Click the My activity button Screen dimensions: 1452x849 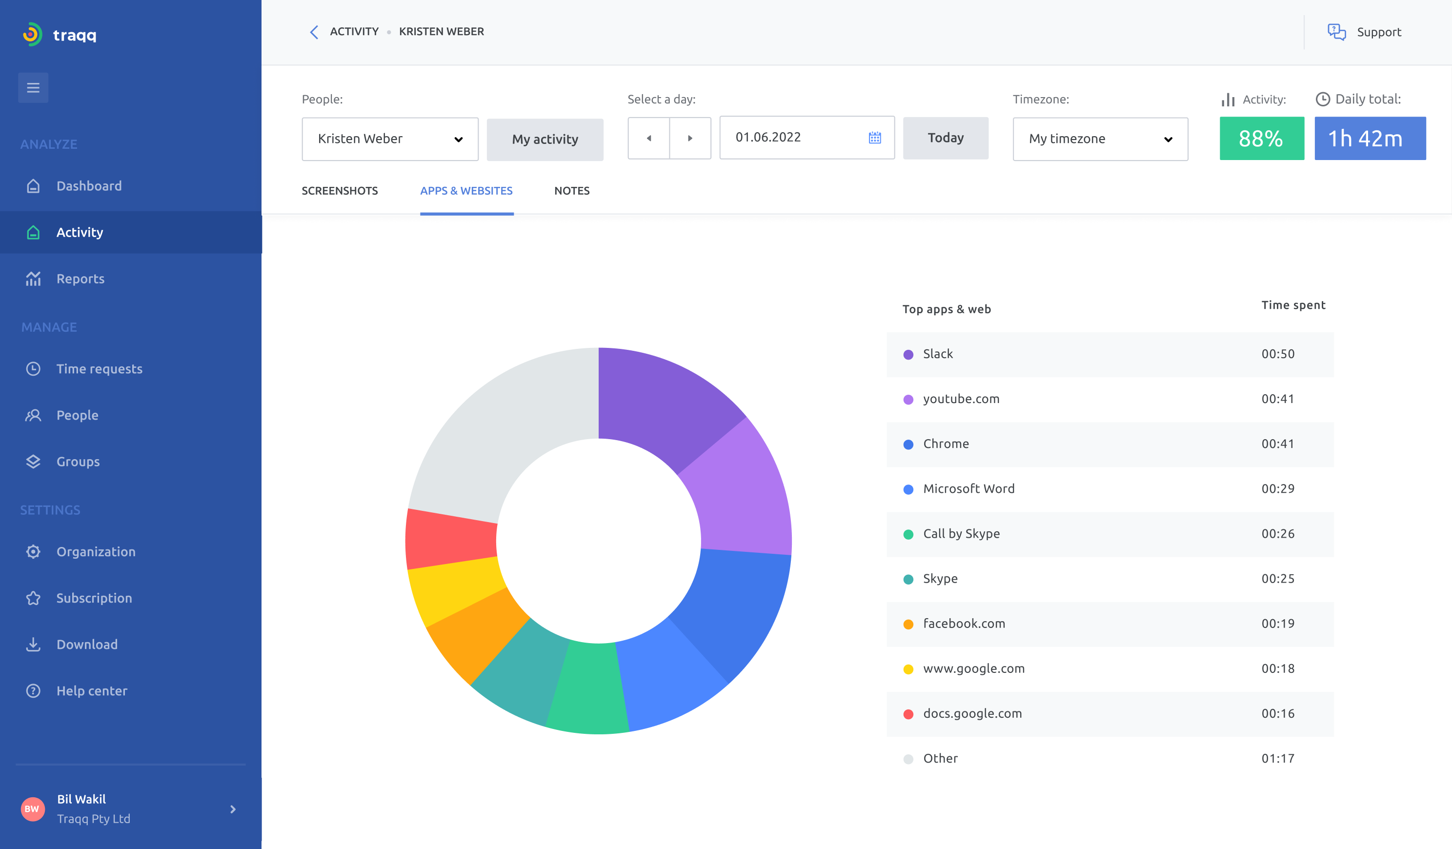pos(544,139)
